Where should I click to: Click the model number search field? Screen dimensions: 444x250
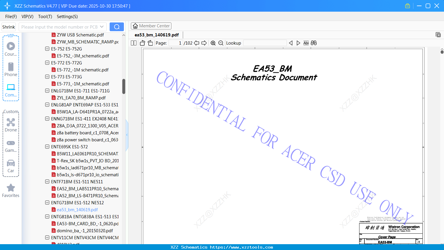[59, 27]
